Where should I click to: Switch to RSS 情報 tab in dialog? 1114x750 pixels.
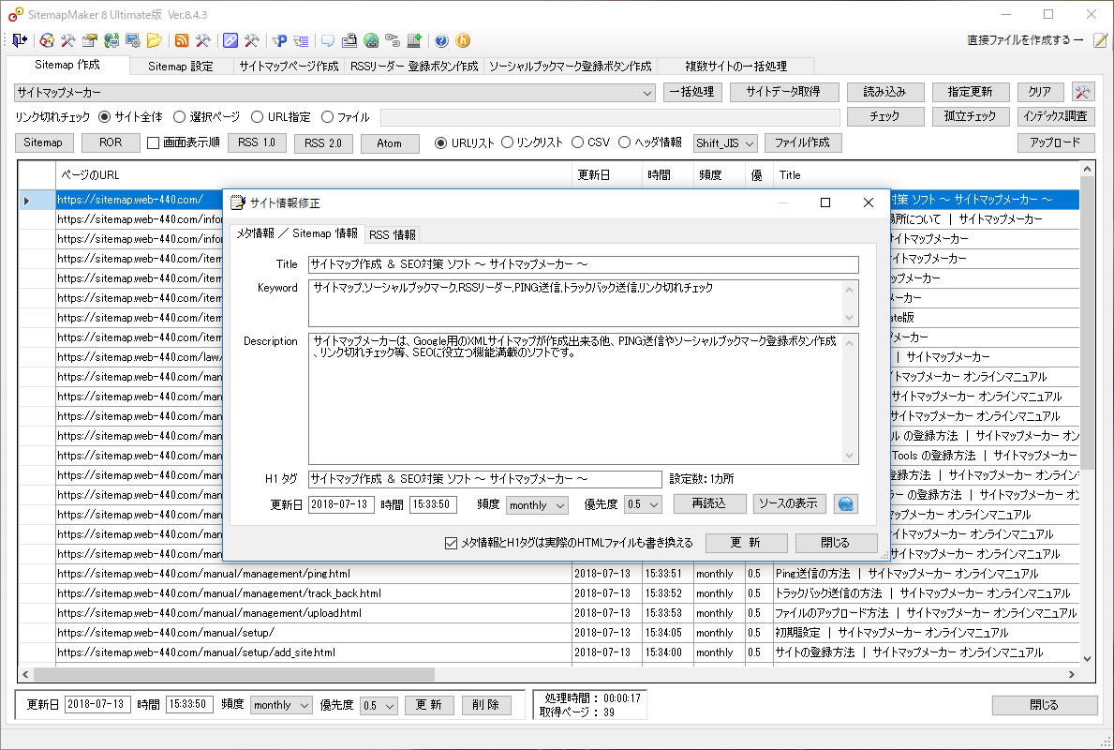pyautogui.click(x=393, y=234)
